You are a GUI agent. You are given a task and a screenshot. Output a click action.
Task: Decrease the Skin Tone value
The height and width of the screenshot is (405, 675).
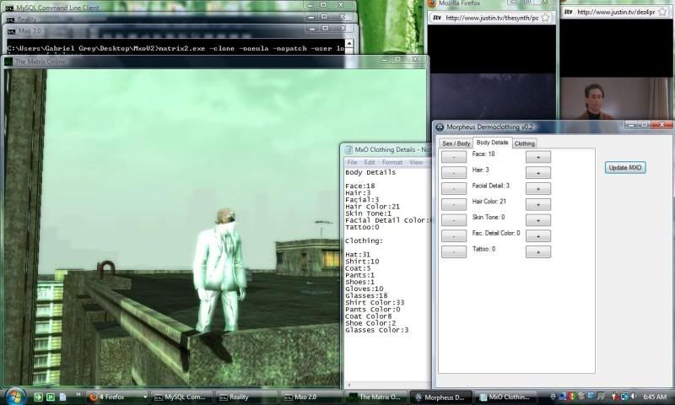click(x=454, y=220)
